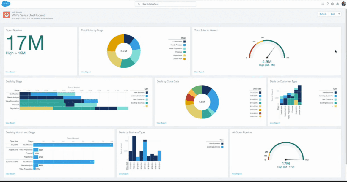
Task: Focus the Search Salesforce field
Action: pos(167,4)
